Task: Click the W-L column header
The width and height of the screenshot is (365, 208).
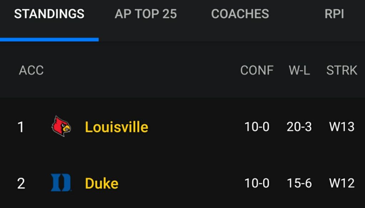Action: (299, 70)
